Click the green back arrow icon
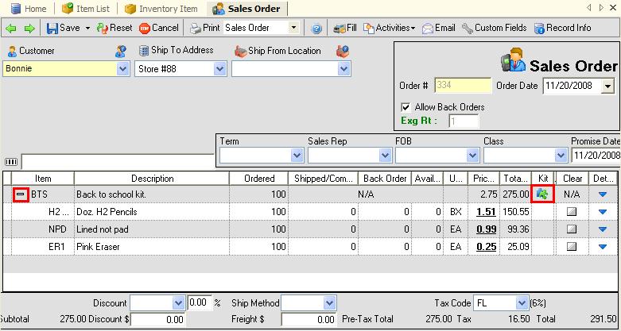Image resolution: width=621 pixels, height=331 pixels. point(11,28)
